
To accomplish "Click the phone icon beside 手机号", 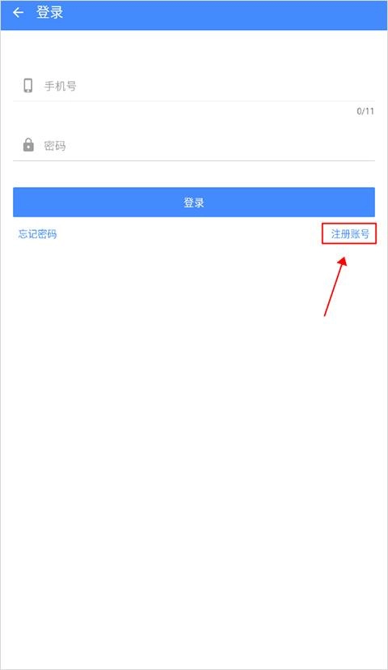I will pos(28,85).
